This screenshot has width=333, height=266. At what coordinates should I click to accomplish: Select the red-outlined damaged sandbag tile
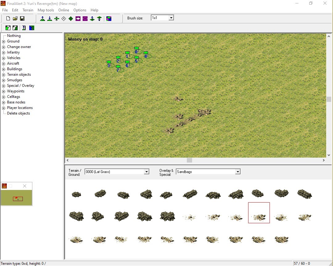(x=259, y=212)
